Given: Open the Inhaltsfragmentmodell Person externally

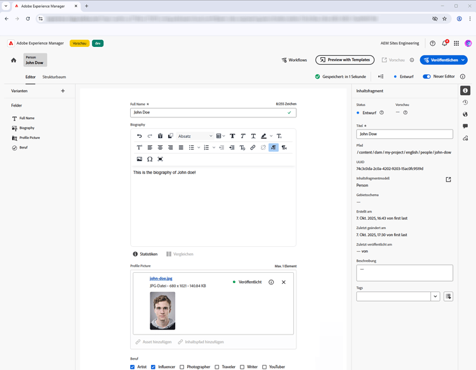Looking at the screenshot, I should click(448, 180).
